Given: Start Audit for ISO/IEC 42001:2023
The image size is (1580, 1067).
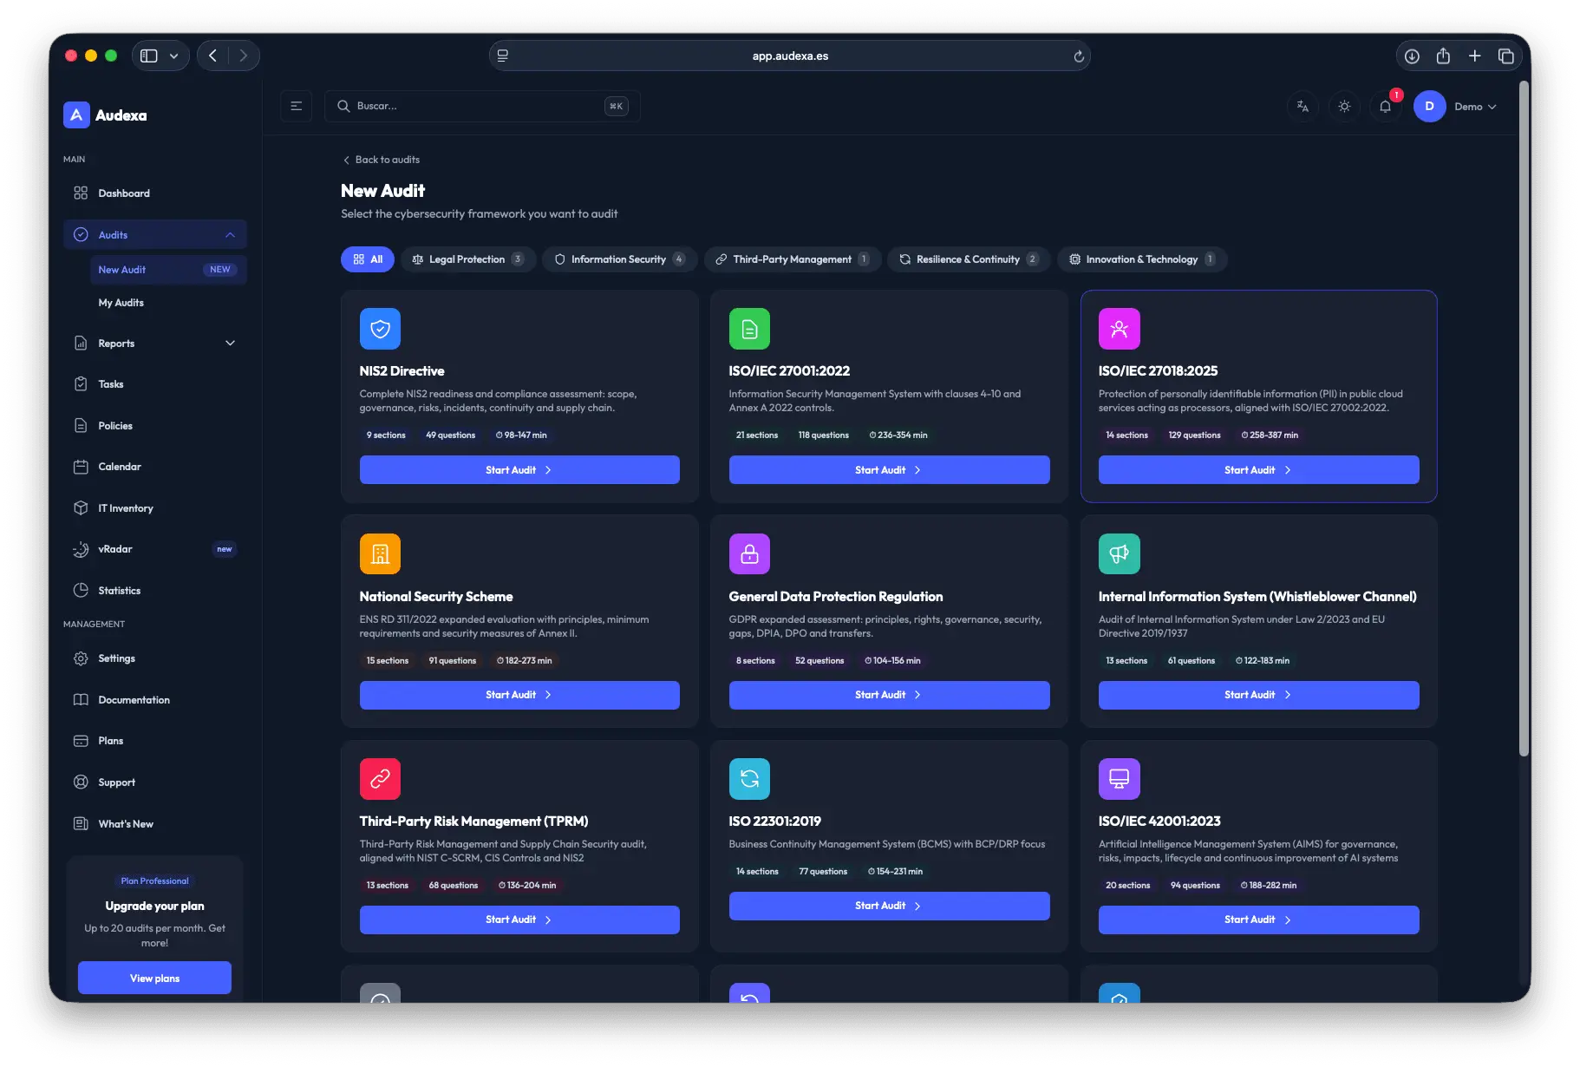Looking at the screenshot, I should coord(1258,920).
